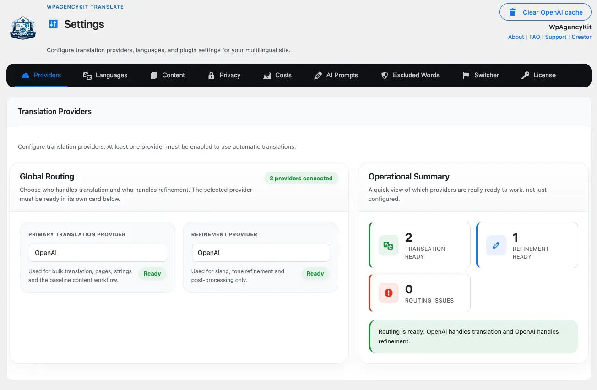Click the key icon on License tab
The height and width of the screenshot is (390, 597).
click(525, 76)
